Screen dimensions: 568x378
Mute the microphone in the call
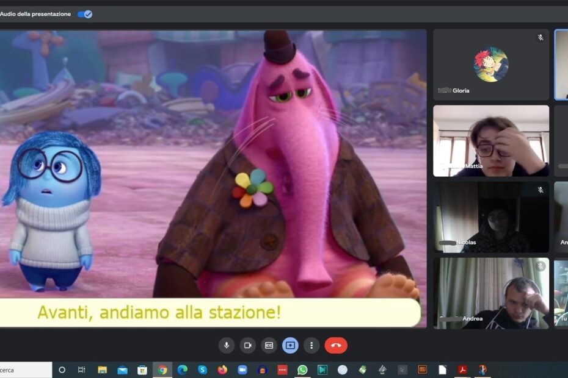227,345
